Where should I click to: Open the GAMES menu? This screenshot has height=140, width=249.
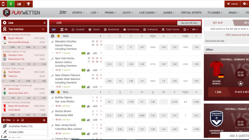click(169, 12)
